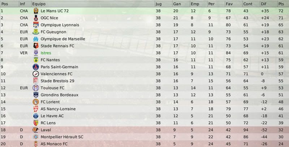Viewport: 289px width, 147px height.
Task: Click the OGC Nice club badge
Action: (x=36, y=18)
